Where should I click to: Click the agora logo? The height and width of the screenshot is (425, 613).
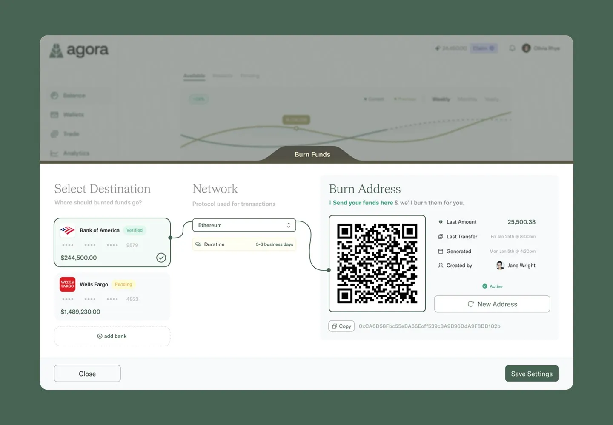79,51
